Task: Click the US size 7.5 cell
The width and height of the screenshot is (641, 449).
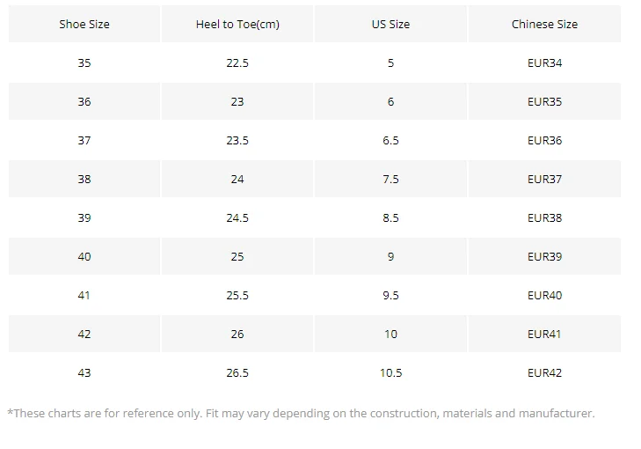Action: click(390, 179)
